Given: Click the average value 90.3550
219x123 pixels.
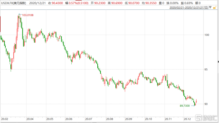Looking at the screenshot, I should (151, 3).
